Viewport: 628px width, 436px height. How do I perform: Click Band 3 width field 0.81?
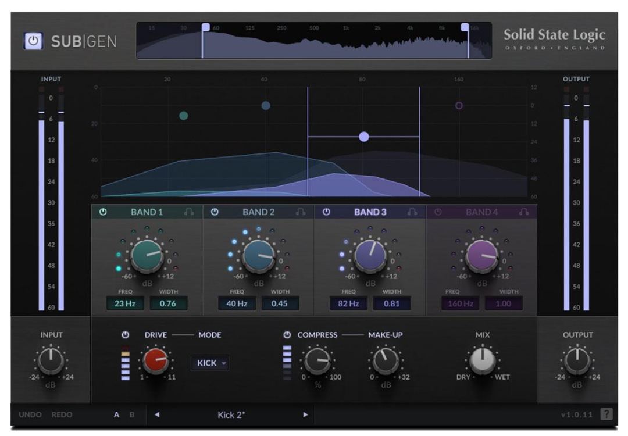[391, 303]
